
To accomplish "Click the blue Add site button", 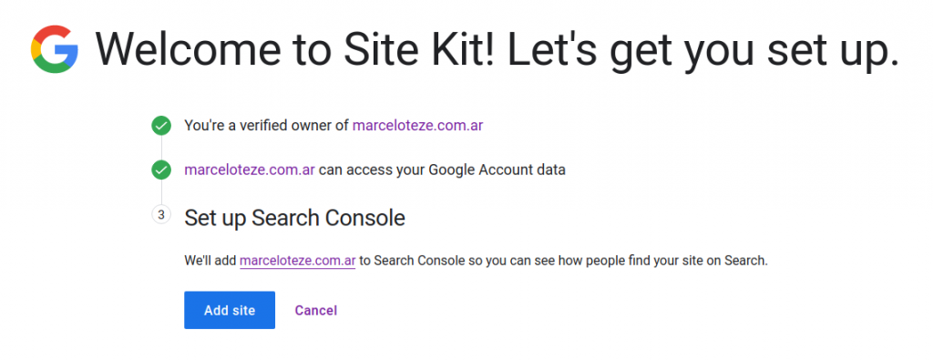I will tap(230, 310).
